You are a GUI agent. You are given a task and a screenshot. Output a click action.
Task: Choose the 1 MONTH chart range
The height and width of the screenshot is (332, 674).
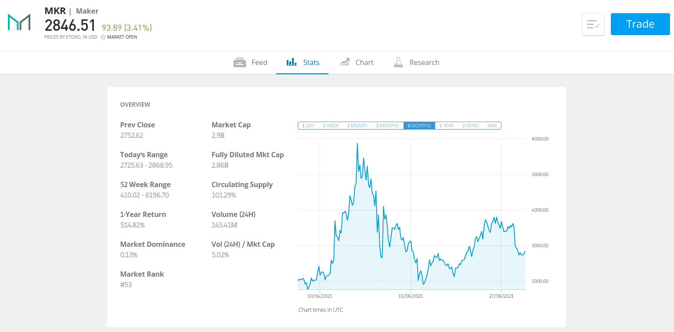pyautogui.click(x=357, y=126)
